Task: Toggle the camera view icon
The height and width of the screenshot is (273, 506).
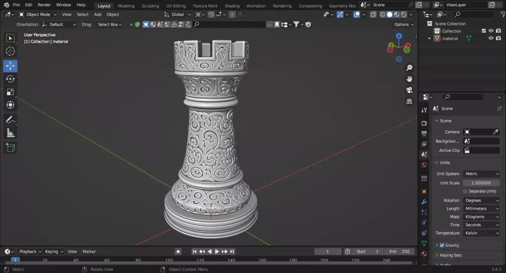Action: point(409,90)
